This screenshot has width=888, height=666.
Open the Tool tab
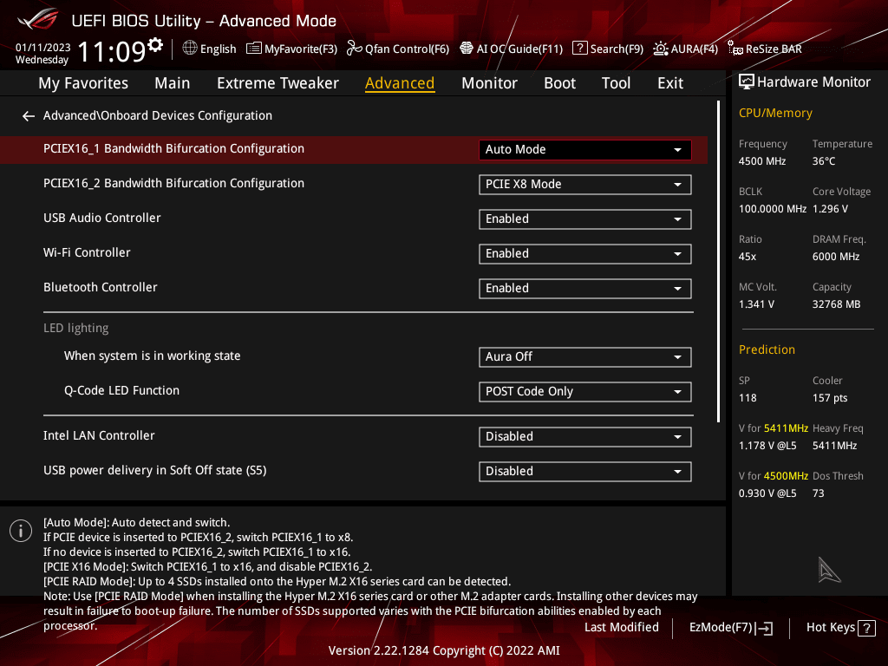click(616, 83)
